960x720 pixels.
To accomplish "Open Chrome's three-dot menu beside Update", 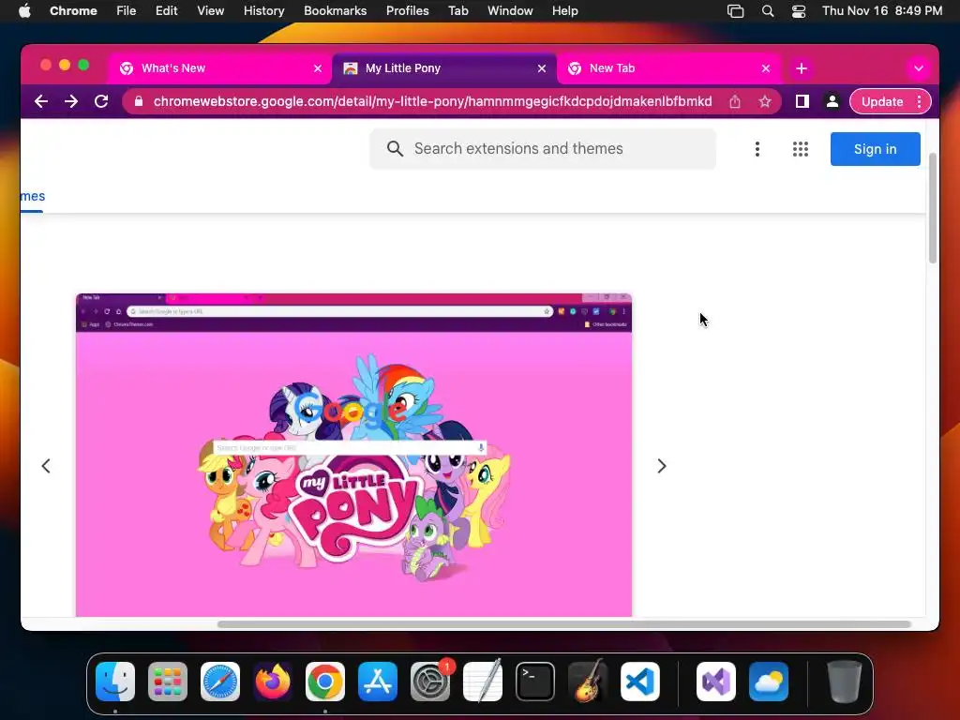I will (919, 101).
